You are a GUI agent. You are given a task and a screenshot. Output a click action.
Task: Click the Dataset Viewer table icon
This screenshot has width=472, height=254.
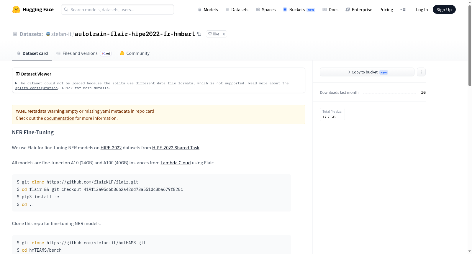point(18,74)
